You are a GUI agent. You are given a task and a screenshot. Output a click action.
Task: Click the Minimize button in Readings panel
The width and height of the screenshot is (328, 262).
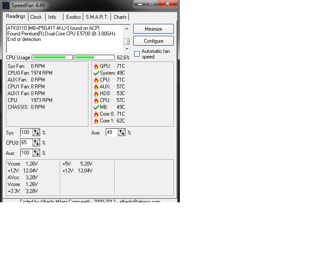point(154,29)
